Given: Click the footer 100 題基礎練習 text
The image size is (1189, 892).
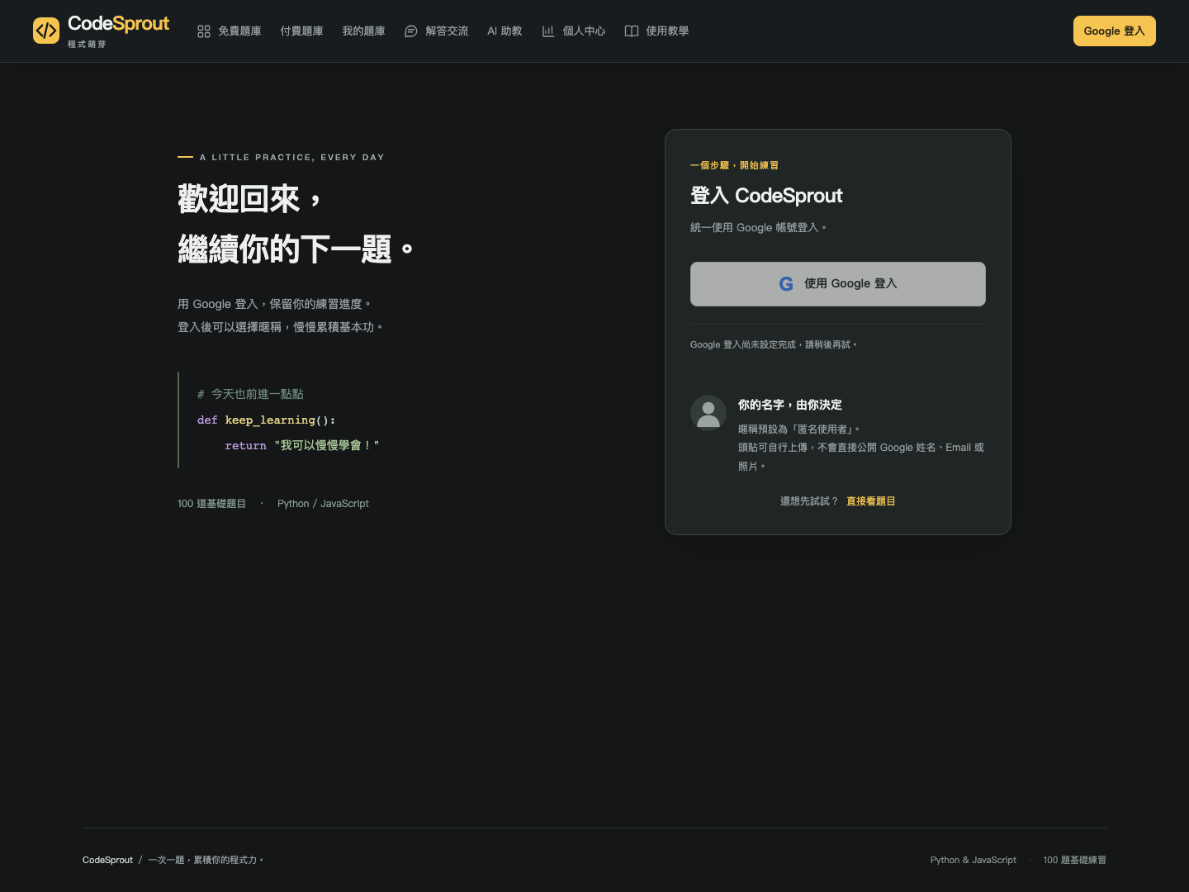Looking at the screenshot, I should pos(1074,860).
